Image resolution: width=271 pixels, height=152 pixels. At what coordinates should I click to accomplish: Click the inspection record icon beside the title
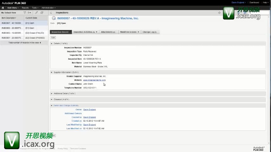pyautogui.click(x=54, y=18)
